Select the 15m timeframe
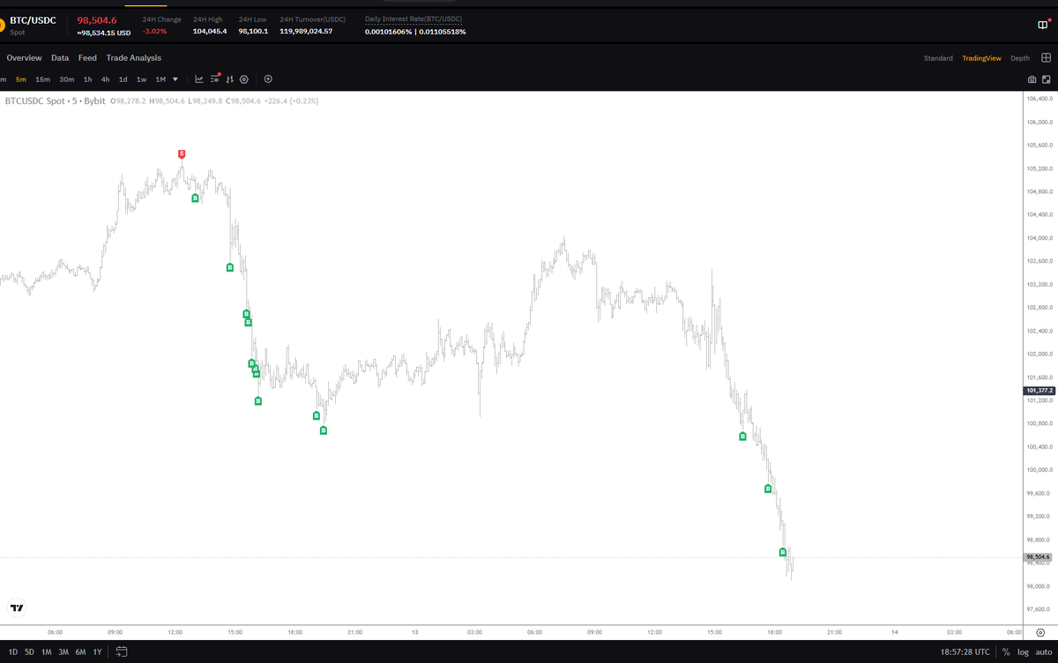 tap(42, 79)
